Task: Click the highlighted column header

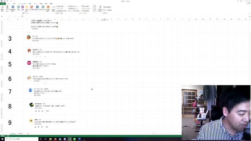Action: click(104, 19)
